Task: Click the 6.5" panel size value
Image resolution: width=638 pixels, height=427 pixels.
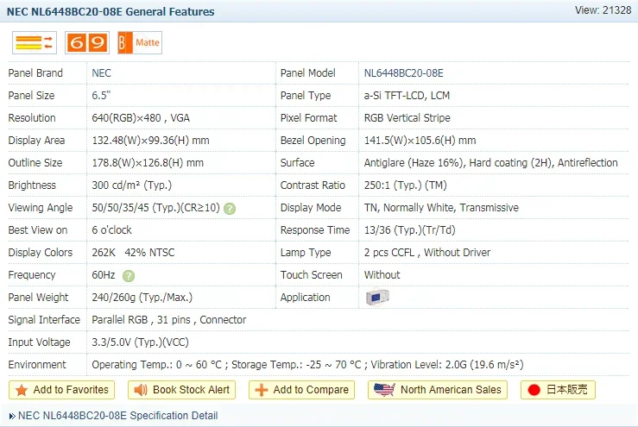Action: (x=101, y=96)
